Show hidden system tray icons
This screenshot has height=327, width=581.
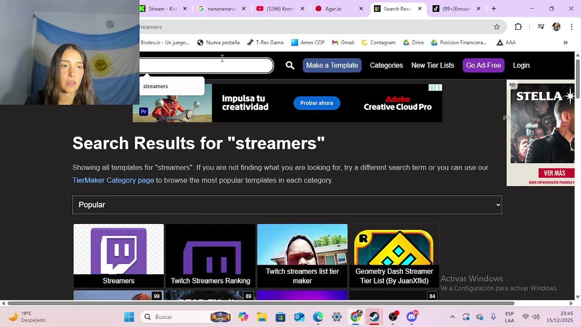point(452,317)
